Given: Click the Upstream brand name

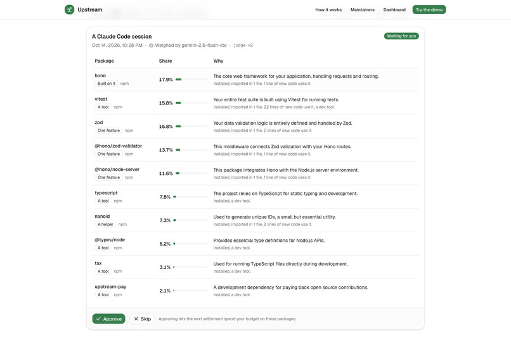Looking at the screenshot, I should pos(89,9).
